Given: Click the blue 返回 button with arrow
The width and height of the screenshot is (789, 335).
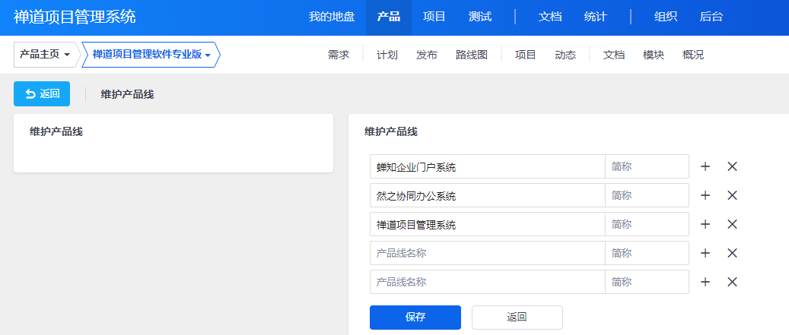Looking at the screenshot, I should tap(42, 94).
